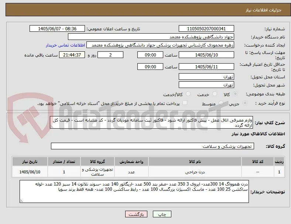The width and height of the screenshot is (291, 224).
Task: Select the متوسط purchase type radio
Action: [221, 103]
